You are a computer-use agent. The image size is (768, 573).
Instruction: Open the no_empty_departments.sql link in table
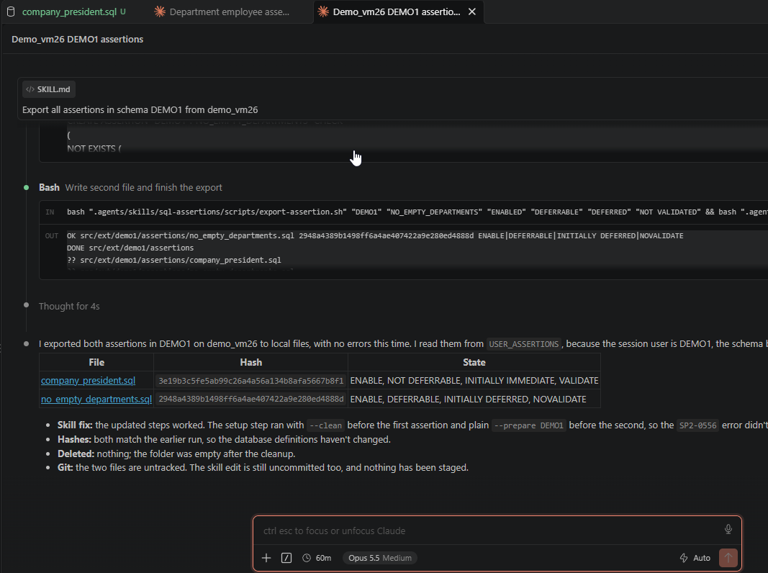[x=96, y=399]
